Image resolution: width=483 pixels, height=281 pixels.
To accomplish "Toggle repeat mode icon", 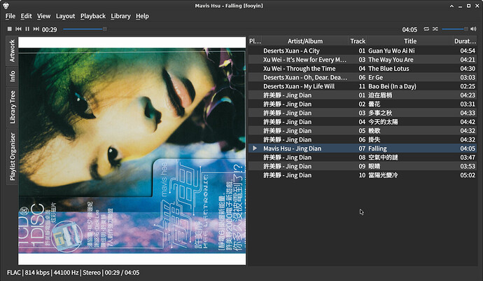I will [x=426, y=29].
